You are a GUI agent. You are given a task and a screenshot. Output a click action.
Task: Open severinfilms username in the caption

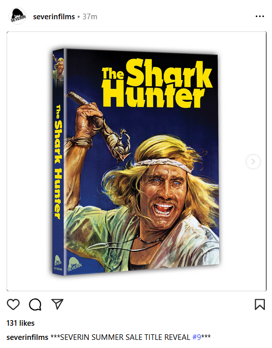coord(27,337)
